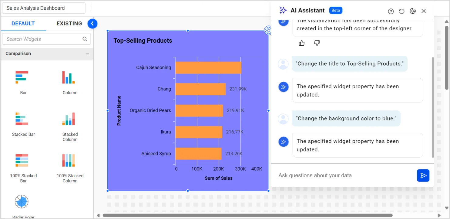Select the Column chart widget icon
This screenshot has height=219, width=450.
click(x=69, y=77)
